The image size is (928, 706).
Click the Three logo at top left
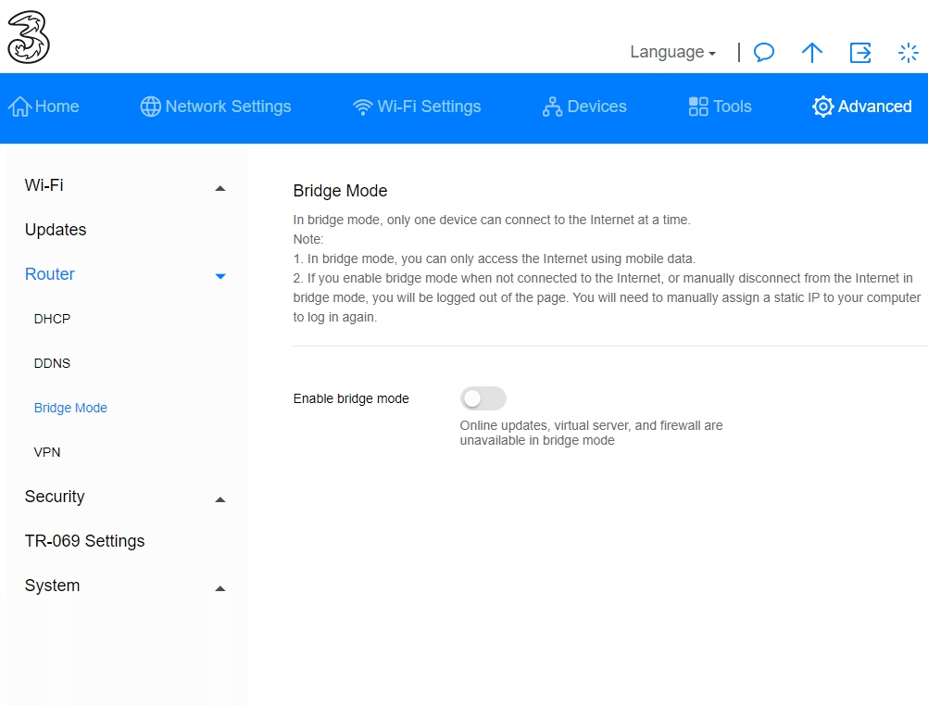pyautogui.click(x=29, y=37)
